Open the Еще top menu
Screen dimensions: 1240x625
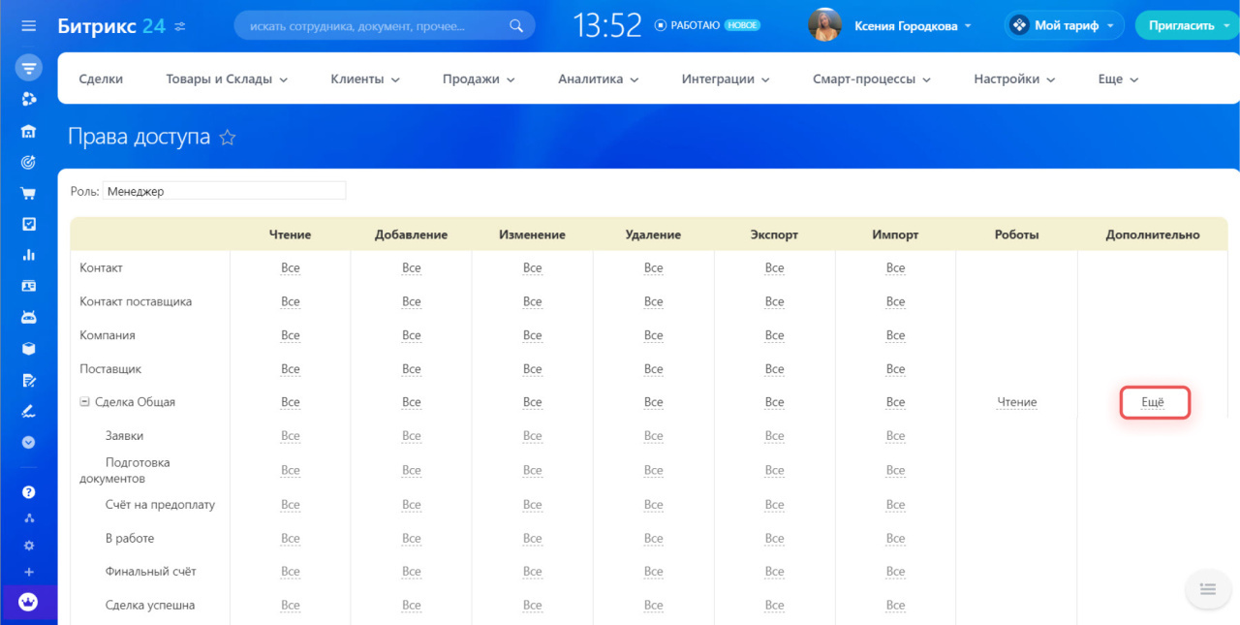pyautogui.click(x=1119, y=79)
